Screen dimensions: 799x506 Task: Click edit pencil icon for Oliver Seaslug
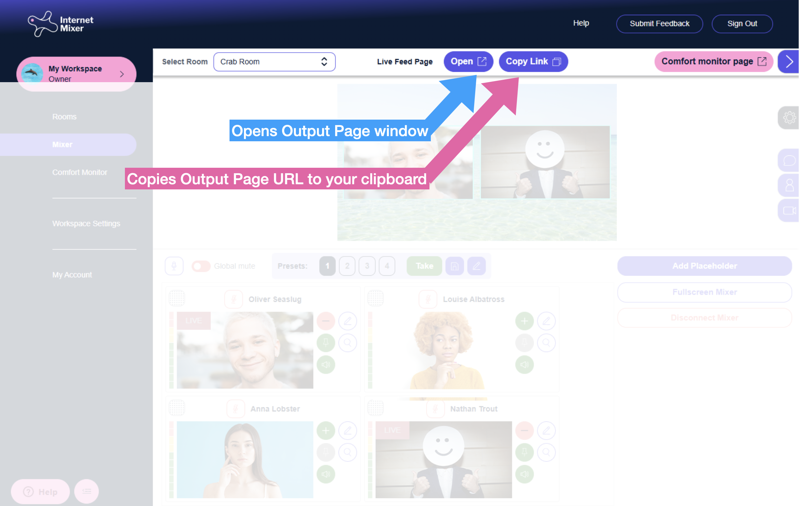point(348,321)
